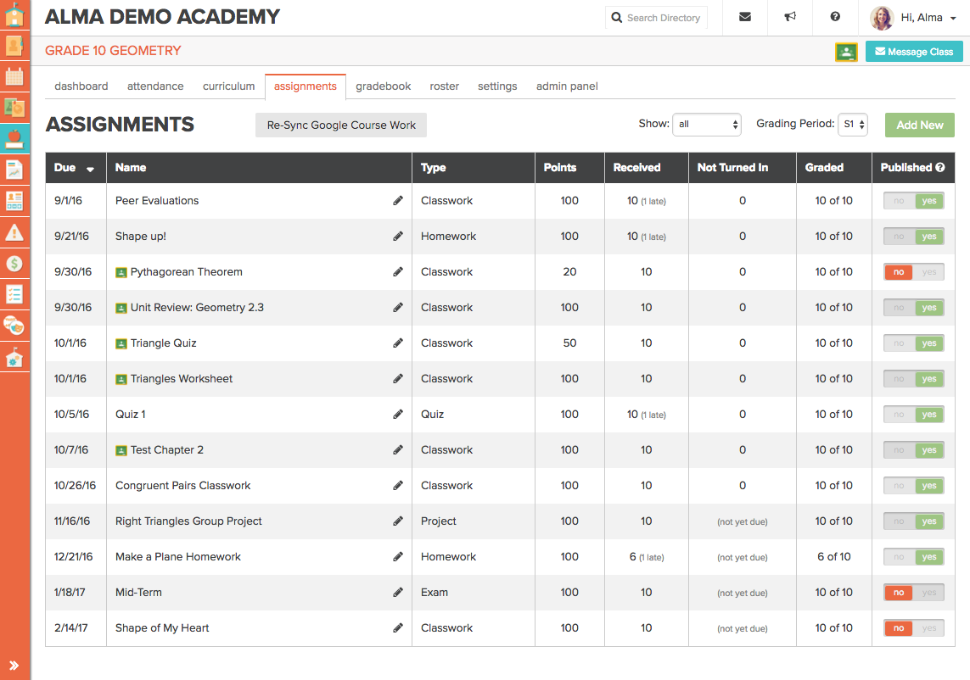Switch to the attendance tab

[155, 86]
